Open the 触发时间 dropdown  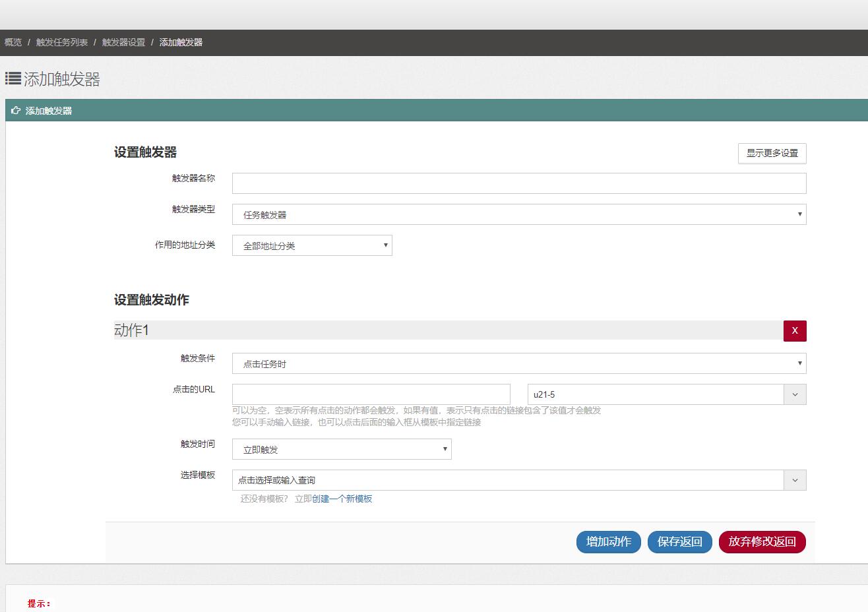pyautogui.click(x=342, y=449)
